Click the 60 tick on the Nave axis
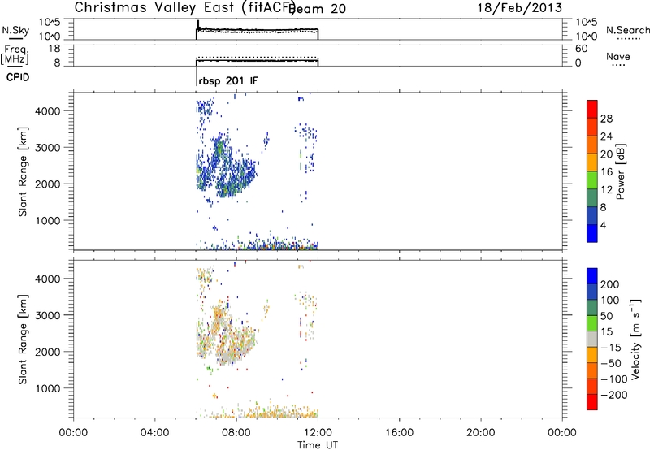 [581, 49]
